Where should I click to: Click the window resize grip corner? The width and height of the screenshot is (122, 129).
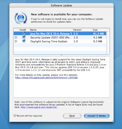pos(112,121)
